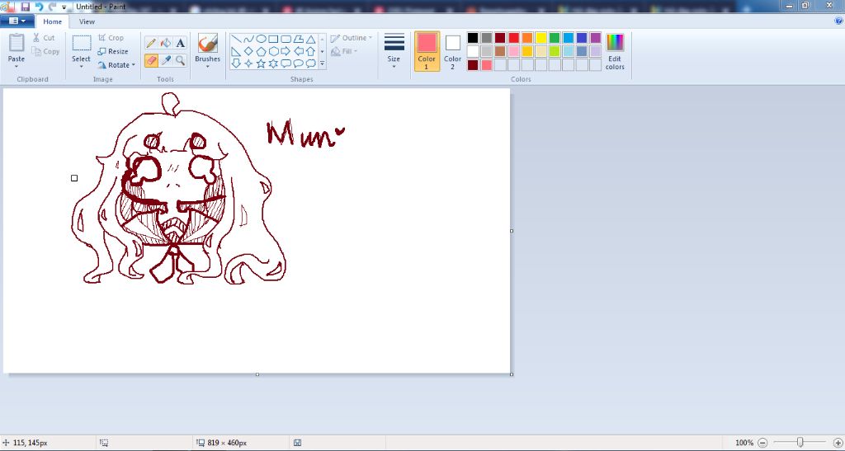Pick the dark red custom color swatch
Image resolution: width=845 pixels, height=451 pixels.
coord(473,65)
